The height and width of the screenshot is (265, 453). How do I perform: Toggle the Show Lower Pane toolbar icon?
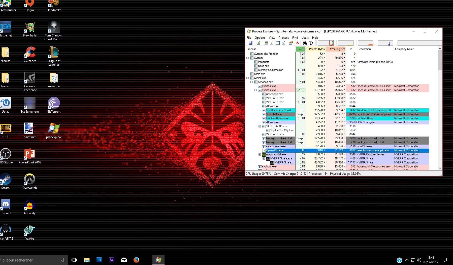tap(277, 43)
